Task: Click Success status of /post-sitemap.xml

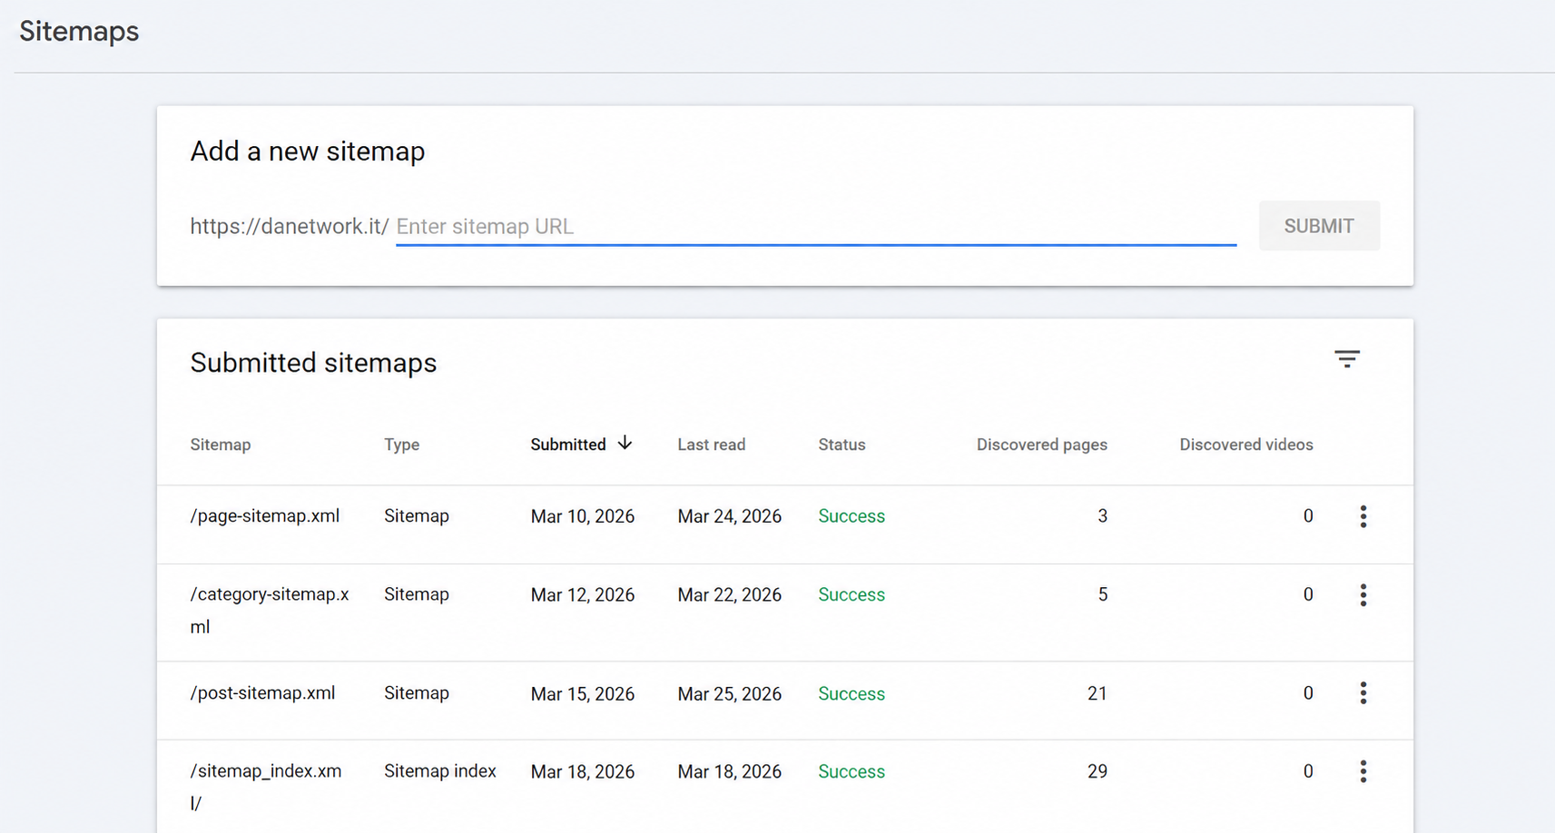Action: coord(851,694)
